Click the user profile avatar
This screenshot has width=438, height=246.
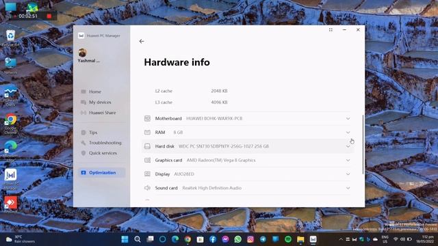click(82, 53)
